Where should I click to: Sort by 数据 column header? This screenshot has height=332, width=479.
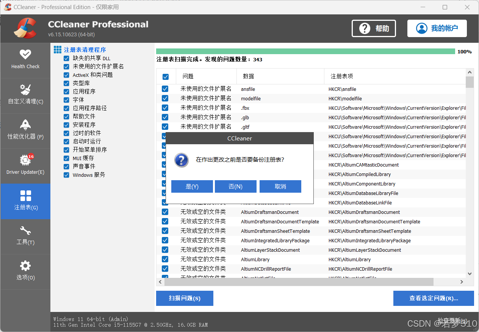(280, 76)
